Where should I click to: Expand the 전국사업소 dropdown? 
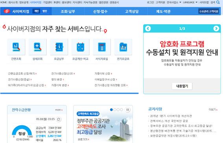tap(174, 2)
